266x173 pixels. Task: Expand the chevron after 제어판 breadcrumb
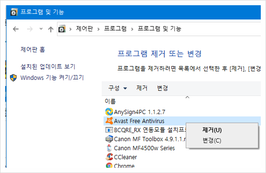pyautogui.click(x=98, y=29)
